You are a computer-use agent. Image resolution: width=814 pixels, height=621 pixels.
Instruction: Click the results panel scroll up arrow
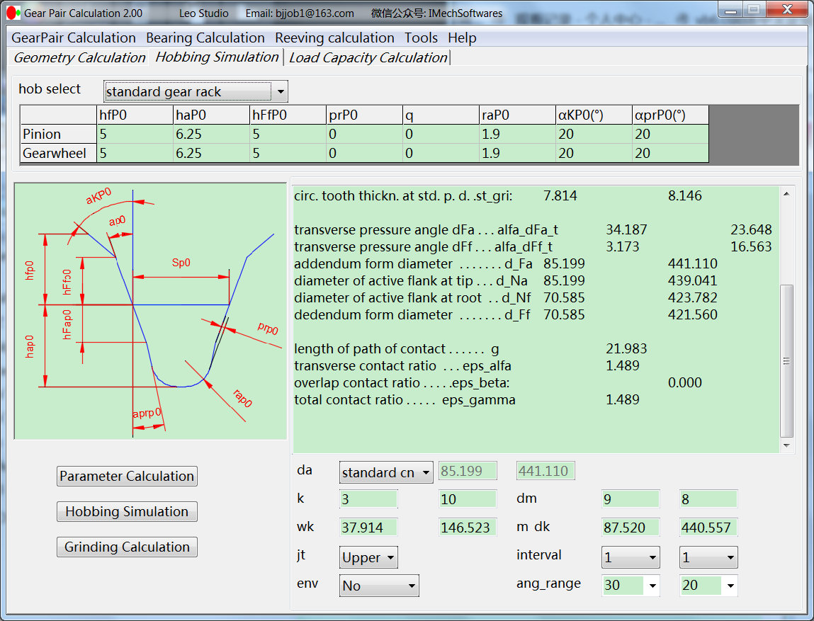click(786, 194)
